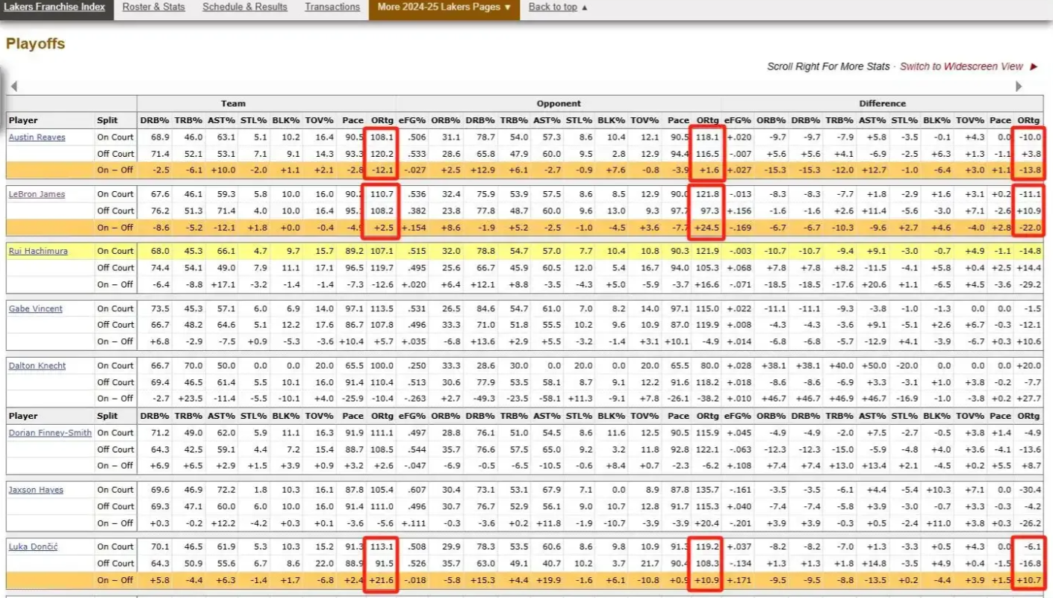The width and height of the screenshot is (1053, 598).
Task: Select Jaxson Hayes On Court opponent ORtg 135.7
Action: (x=707, y=490)
